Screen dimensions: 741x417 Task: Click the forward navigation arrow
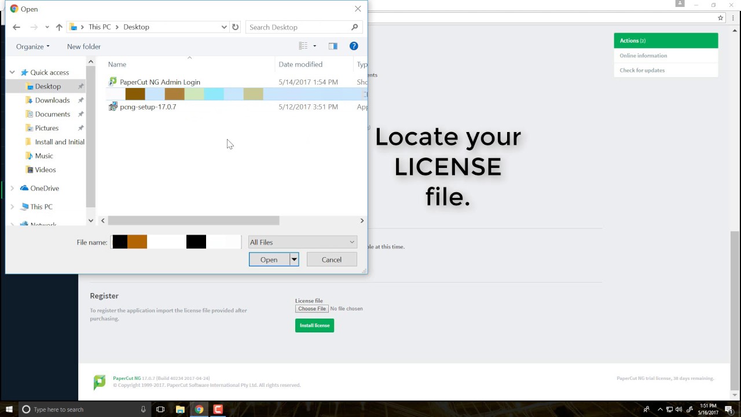click(x=34, y=27)
